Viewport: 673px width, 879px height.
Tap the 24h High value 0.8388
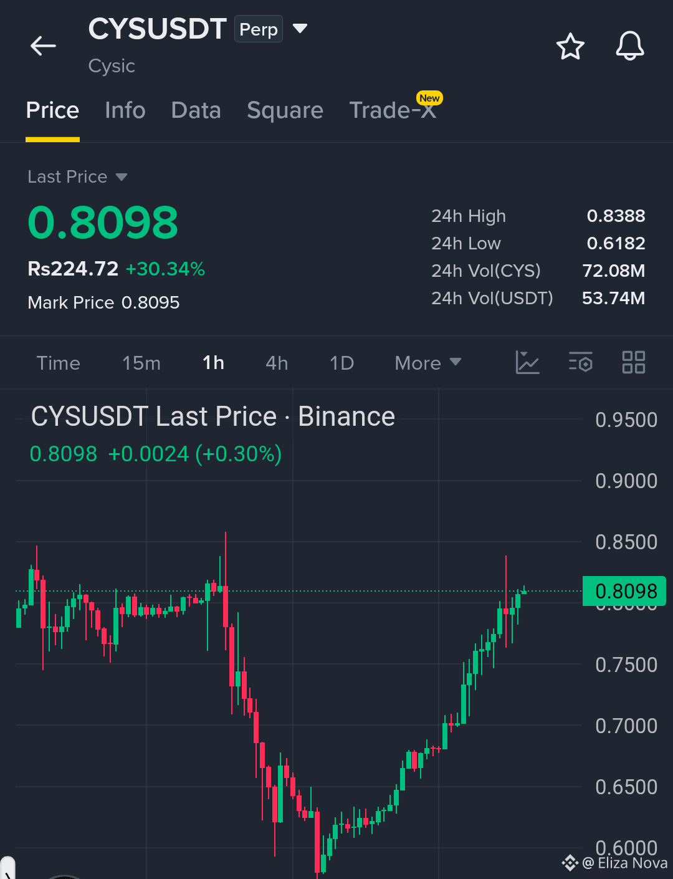tap(616, 216)
